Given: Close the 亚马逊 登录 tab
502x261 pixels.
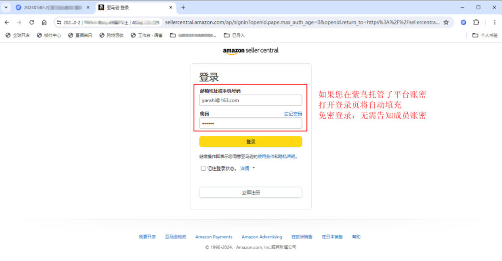Looking at the screenshot, I should tap(171, 7).
